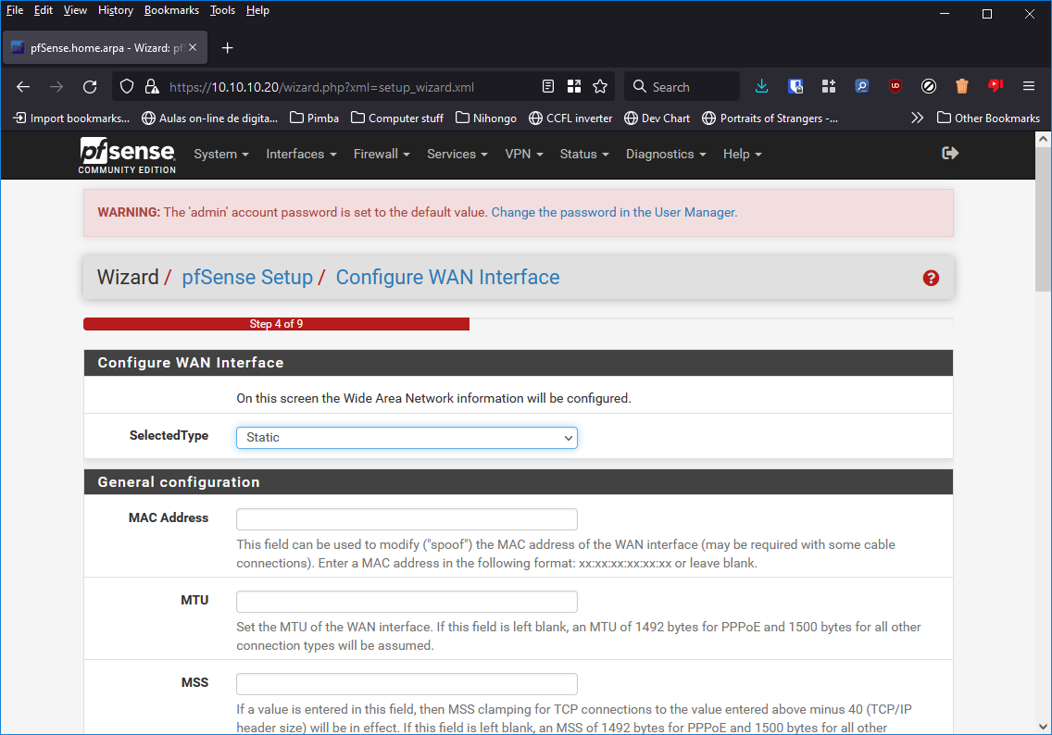
Task: Click the uBlock Origin extension icon
Action: tap(895, 85)
